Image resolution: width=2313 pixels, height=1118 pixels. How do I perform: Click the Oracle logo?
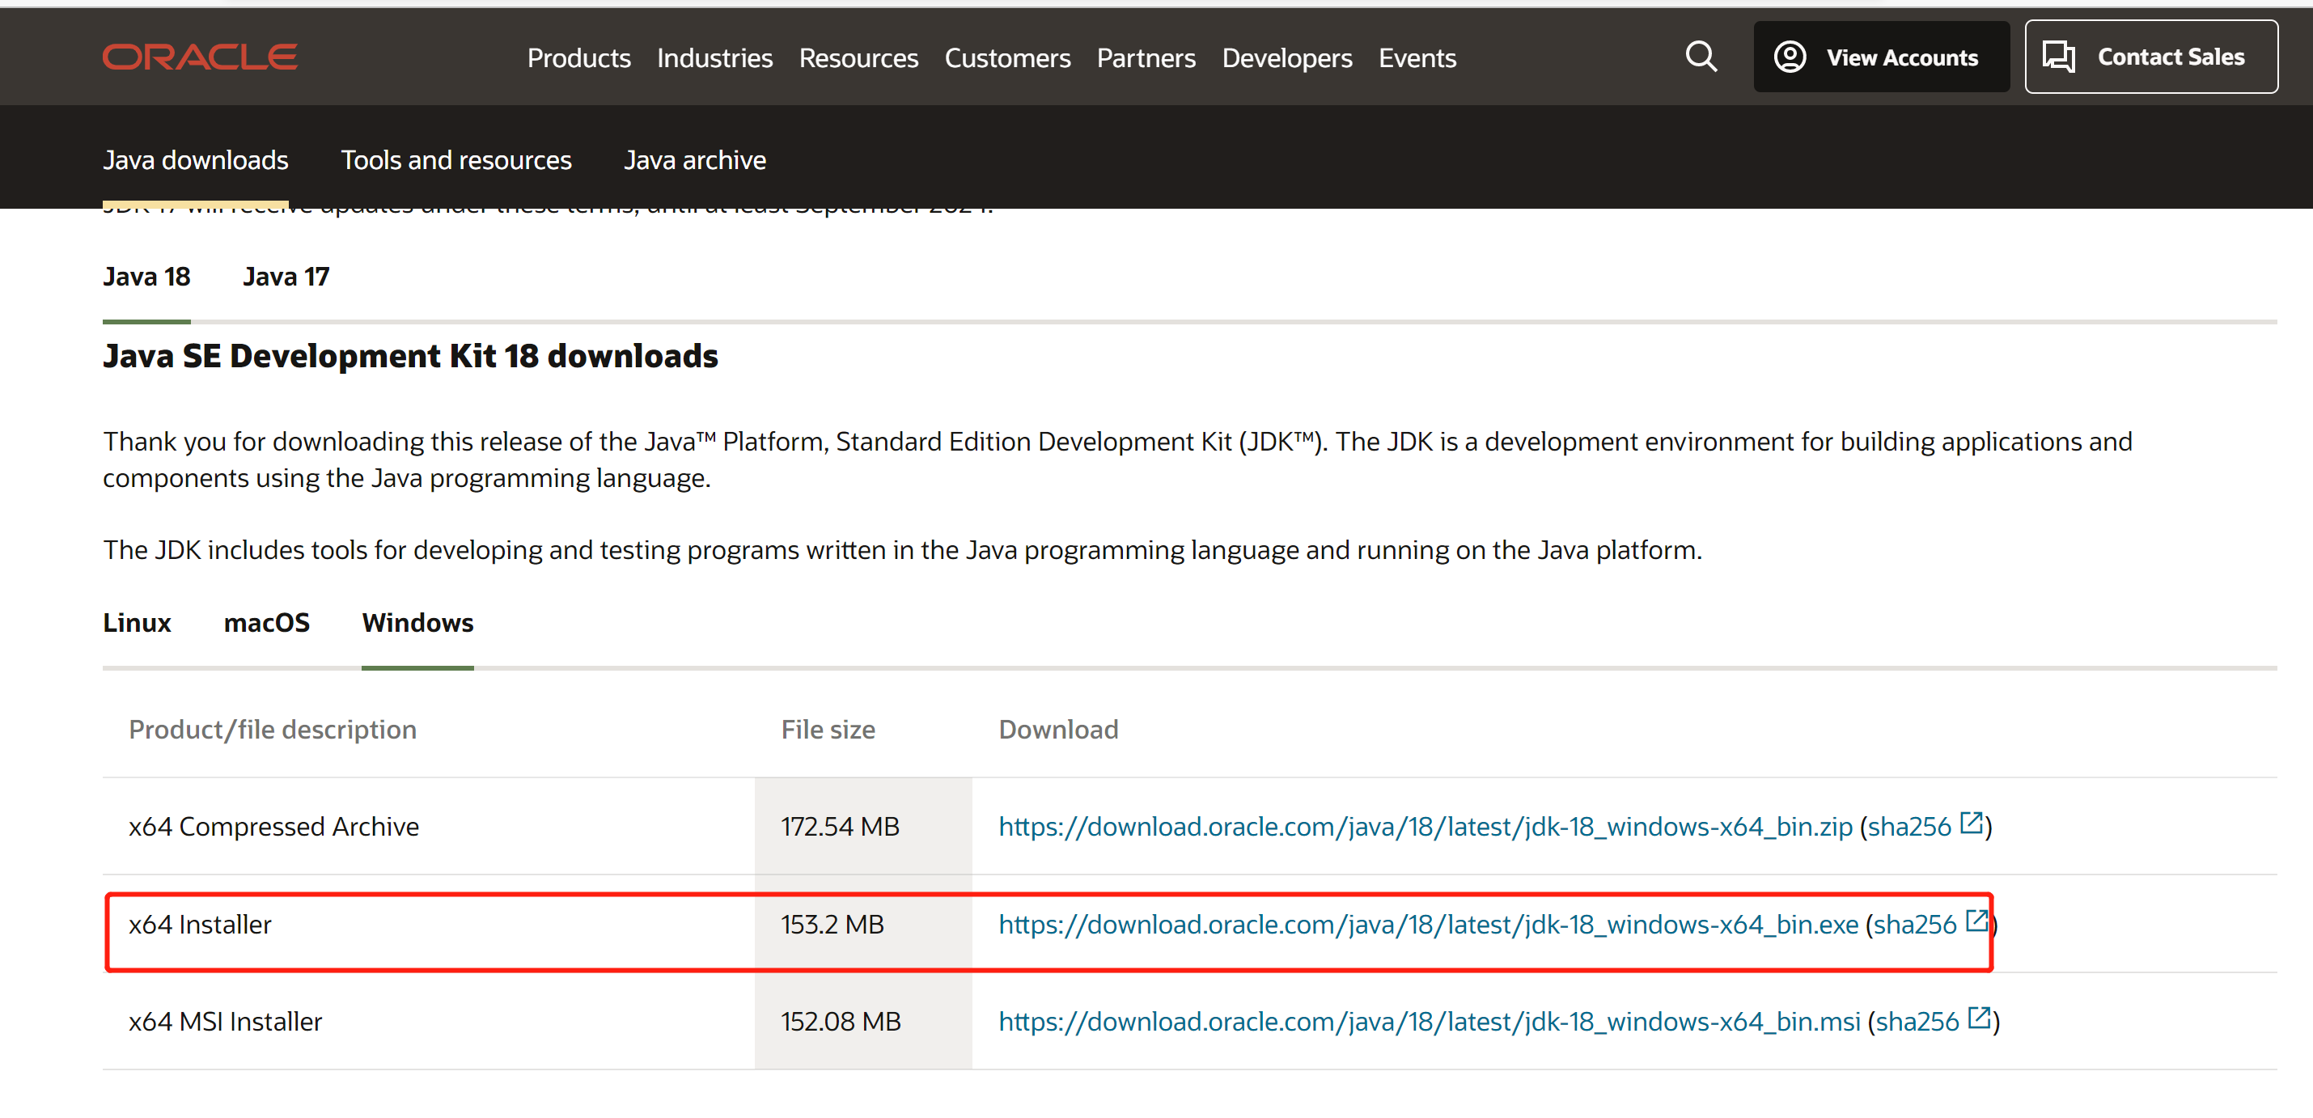[x=199, y=57]
